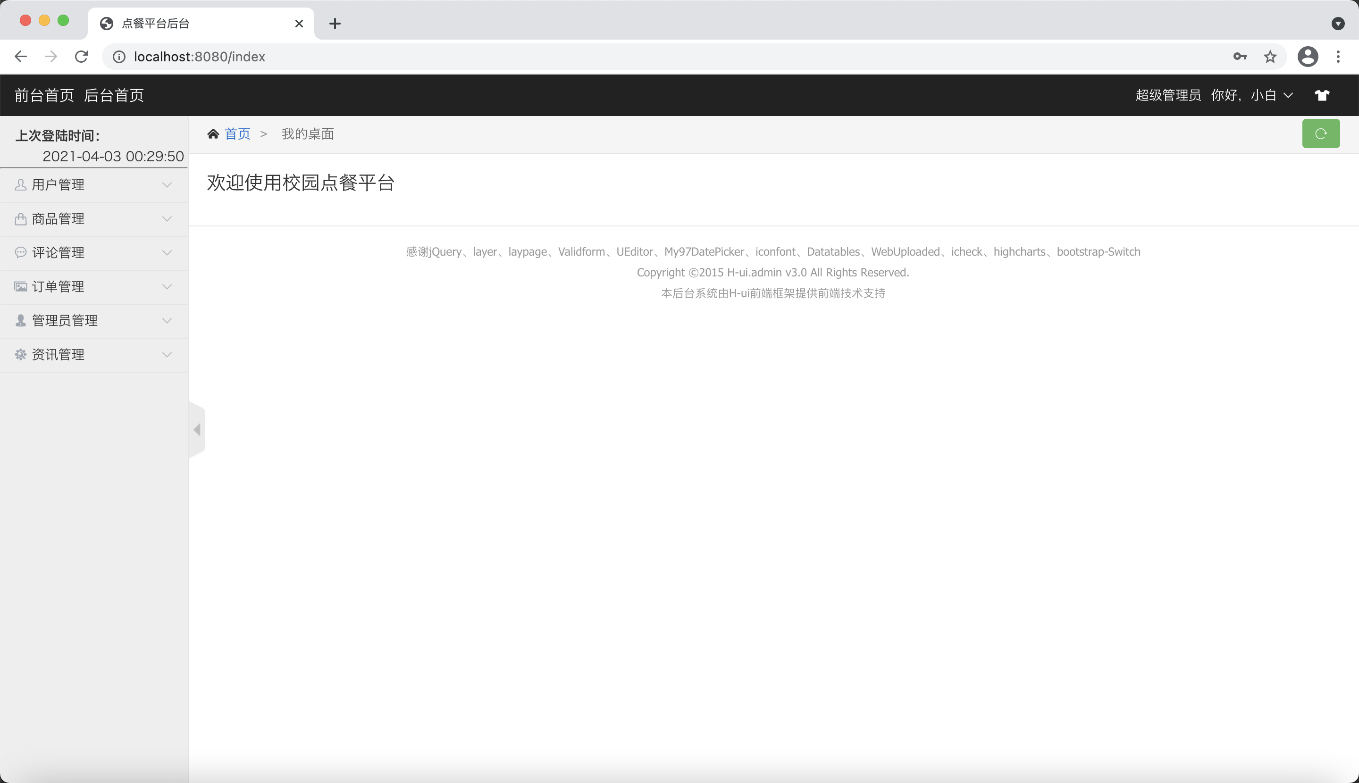Click the chat bubble icon beside 评论管理
1359x783 pixels.
click(x=20, y=253)
